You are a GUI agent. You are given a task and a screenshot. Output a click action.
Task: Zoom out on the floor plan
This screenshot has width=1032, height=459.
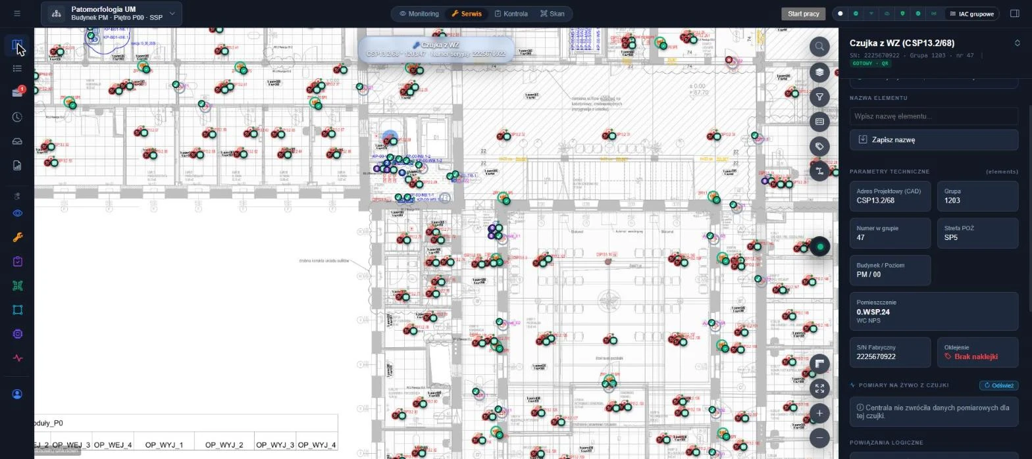pos(819,437)
